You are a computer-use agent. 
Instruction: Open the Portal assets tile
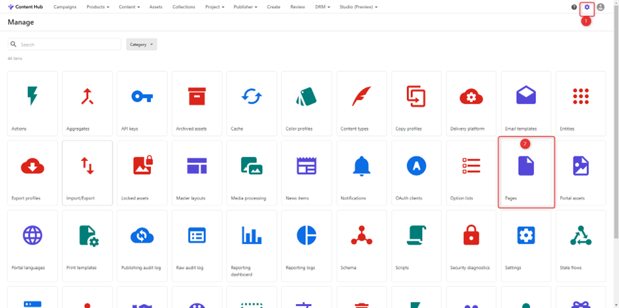pos(581,173)
